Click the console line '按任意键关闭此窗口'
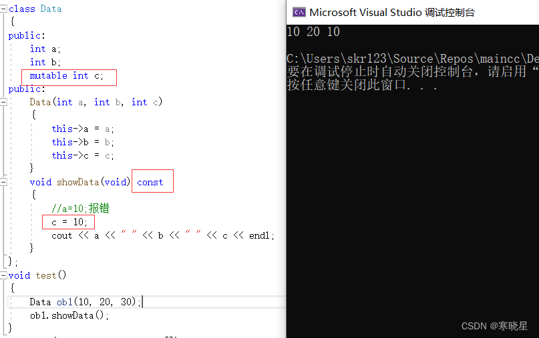The image size is (539, 338). pos(362,85)
